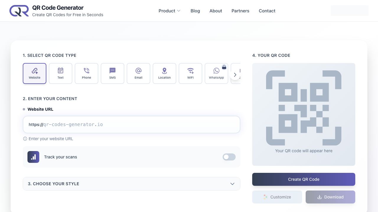This screenshot has height=212, width=378.
Task: Open the Blog page
Action: [195, 11]
